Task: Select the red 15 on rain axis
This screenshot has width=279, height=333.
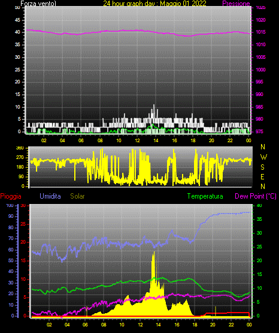Action: (23, 260)
